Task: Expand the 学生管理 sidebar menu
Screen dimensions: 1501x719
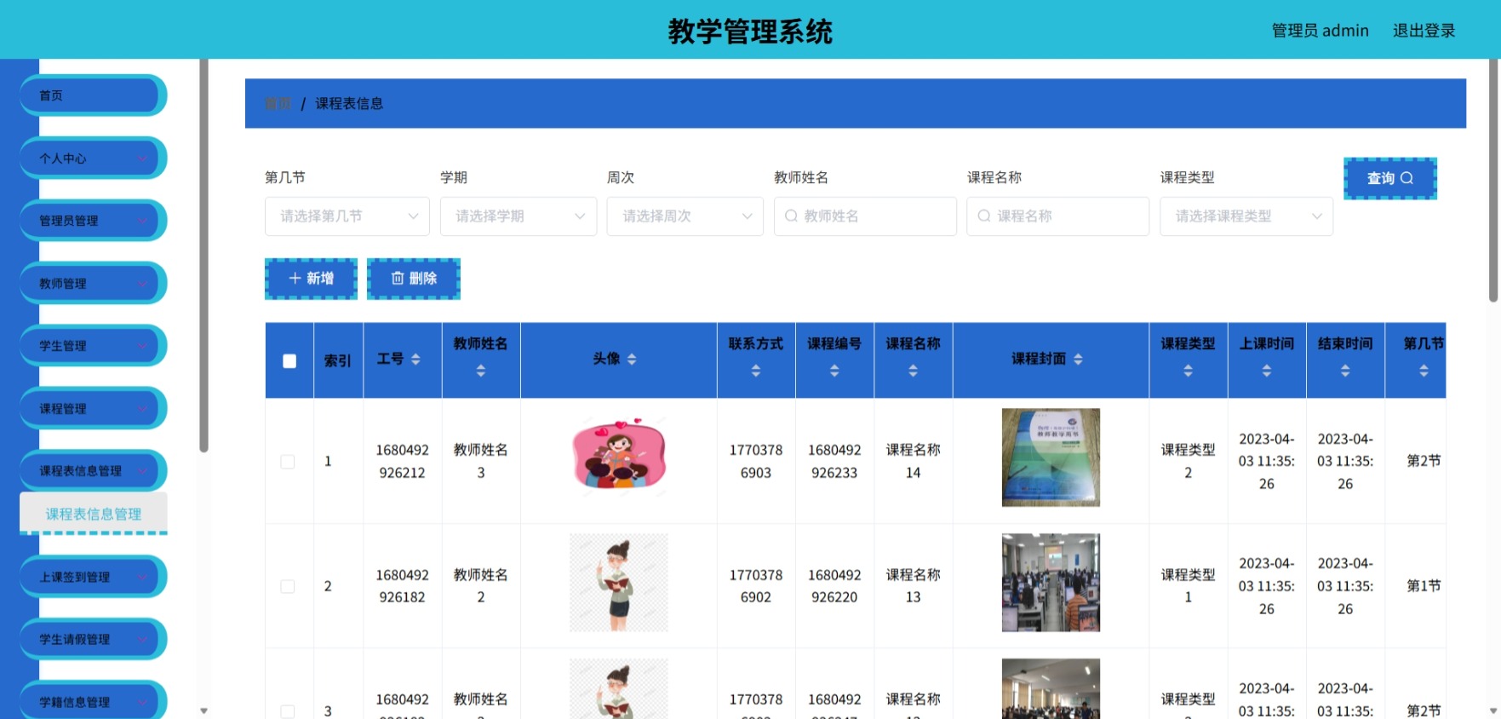Action: tap(93, 346)
